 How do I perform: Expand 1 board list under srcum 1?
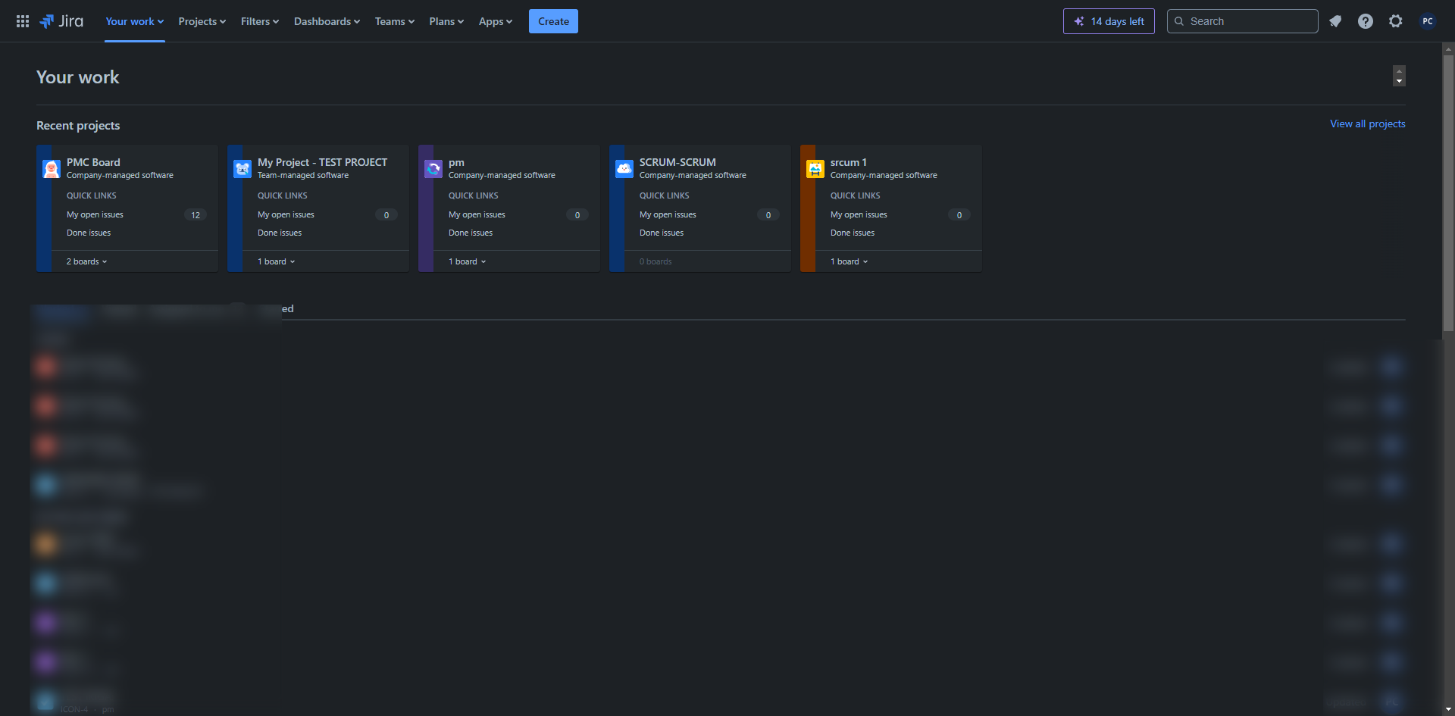pyautogui.click(x=849, y=261)
